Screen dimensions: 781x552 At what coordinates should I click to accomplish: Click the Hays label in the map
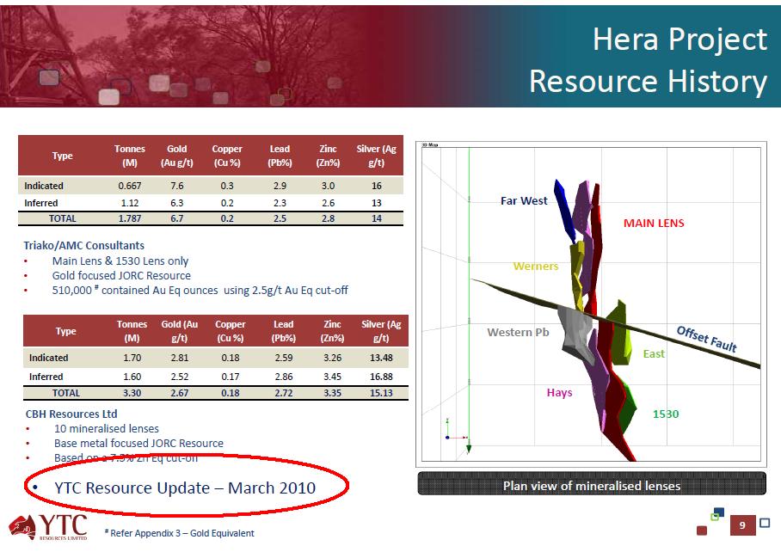click(x=559, y=393)
